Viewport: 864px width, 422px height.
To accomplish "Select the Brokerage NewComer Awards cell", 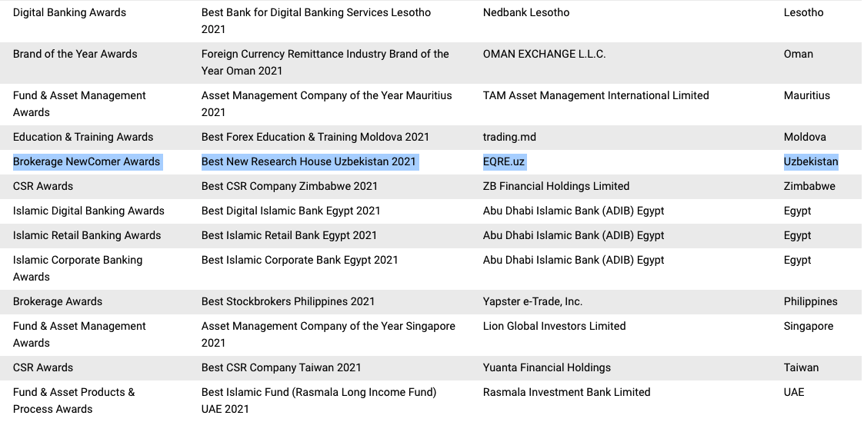I will pos(87,161).
